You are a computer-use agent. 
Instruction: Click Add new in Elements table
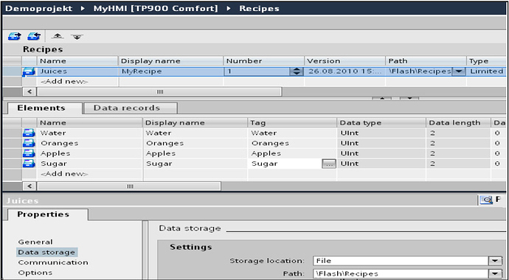point(64,174)
